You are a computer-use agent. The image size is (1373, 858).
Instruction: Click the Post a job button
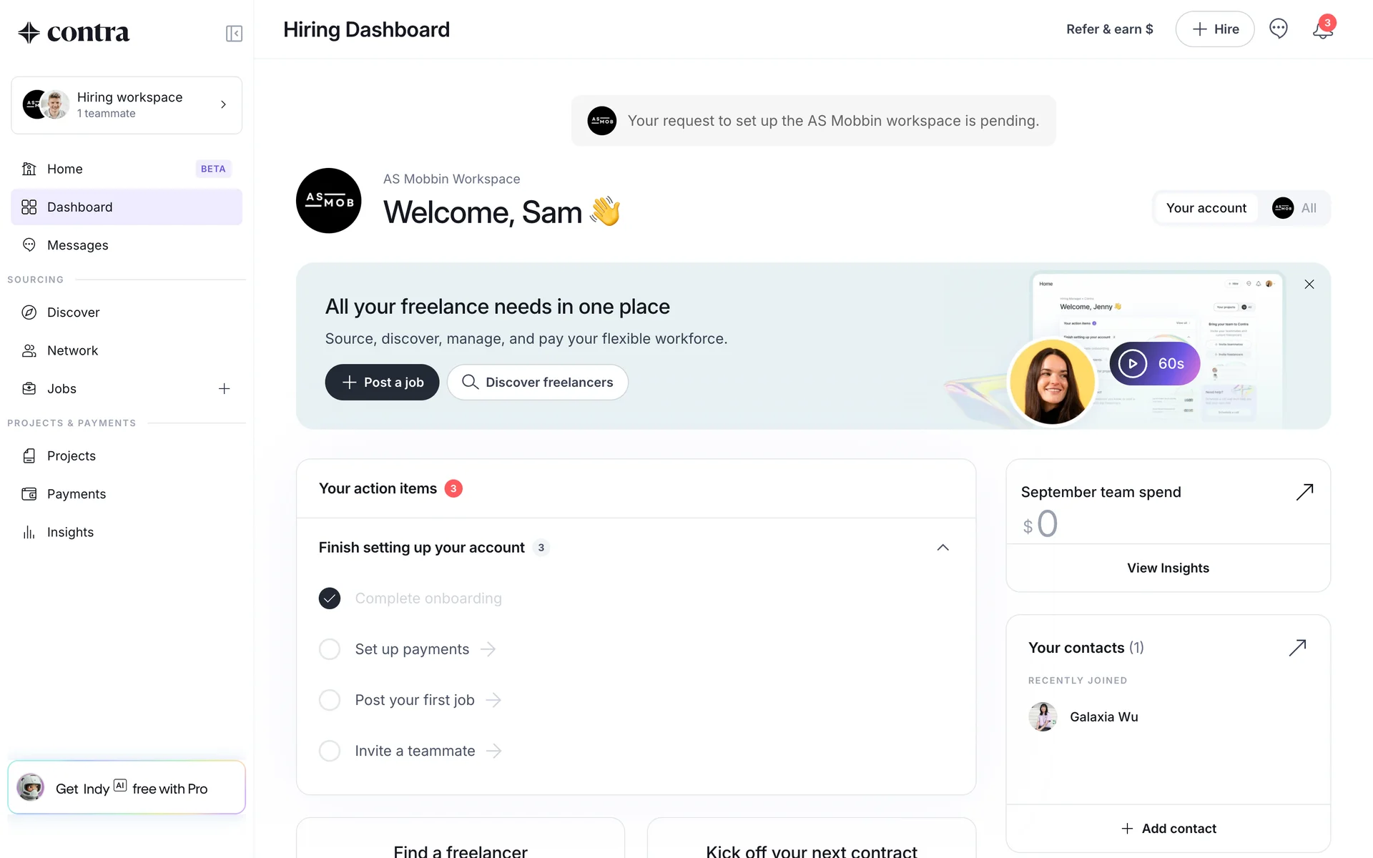tap(382, 383)
